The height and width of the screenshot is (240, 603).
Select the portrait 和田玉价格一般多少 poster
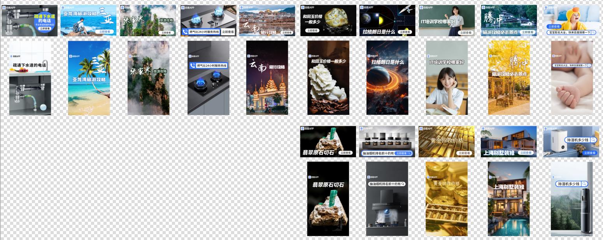tap(328, 78)
